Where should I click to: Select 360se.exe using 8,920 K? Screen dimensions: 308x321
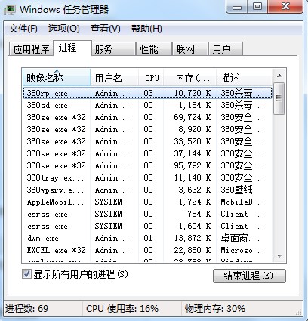(x=147, y=129)
